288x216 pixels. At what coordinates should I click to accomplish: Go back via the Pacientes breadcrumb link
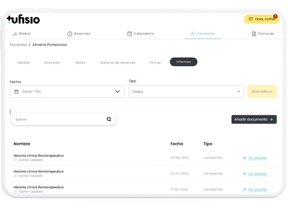coord(19,45)
